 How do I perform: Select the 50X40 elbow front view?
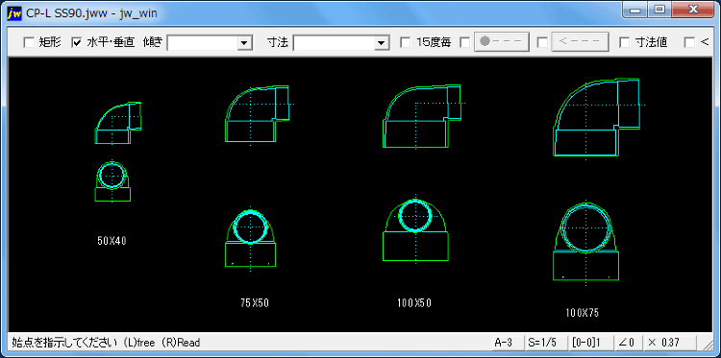tap(112, 181)
